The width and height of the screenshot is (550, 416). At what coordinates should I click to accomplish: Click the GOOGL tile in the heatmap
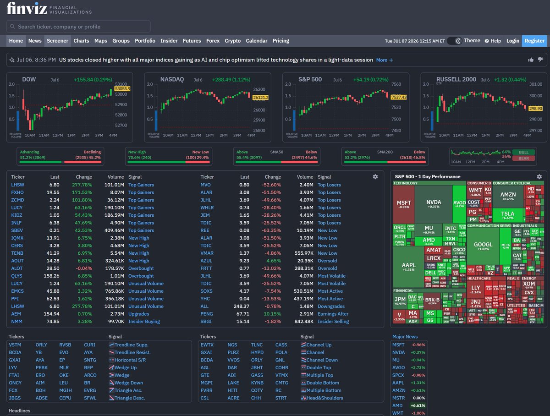pos(483,246)
